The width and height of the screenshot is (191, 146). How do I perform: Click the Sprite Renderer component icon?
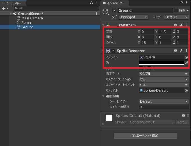[108, 51]
